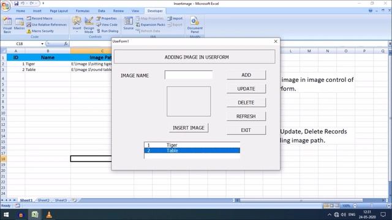Open XML Source pane
392x220 pixels.
128,23
